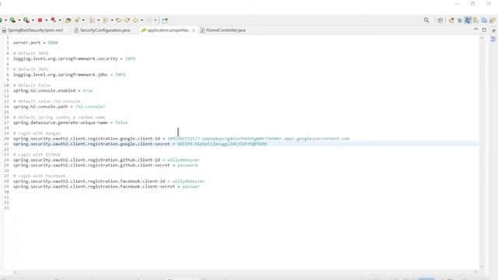
Task: Click the brown package icon in toolbar
Action: coord(68,20)
